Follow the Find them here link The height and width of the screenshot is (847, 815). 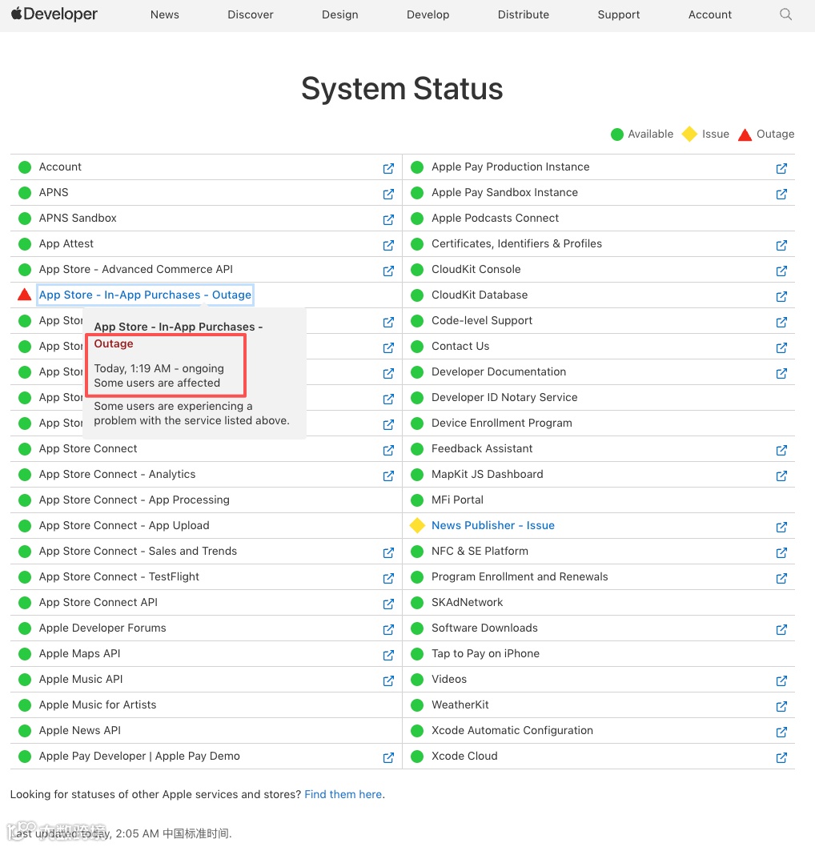343,794
